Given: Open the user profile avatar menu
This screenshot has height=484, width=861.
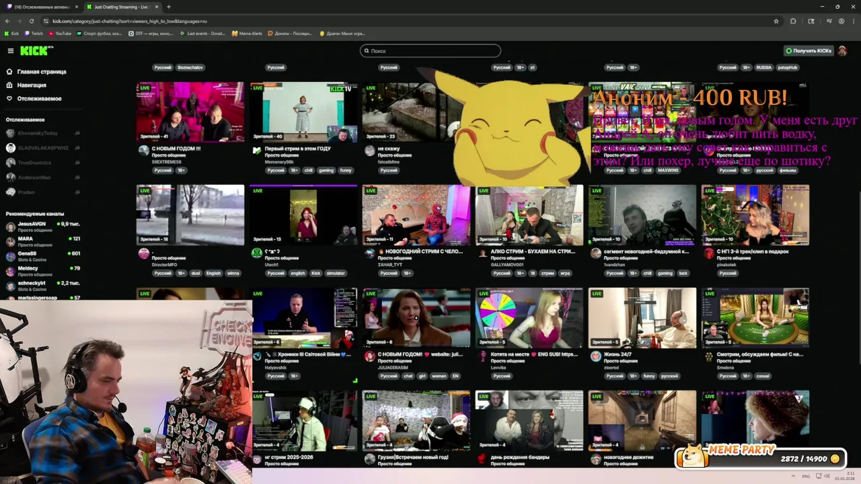Looking at the screenshot, I should point(843,51).
